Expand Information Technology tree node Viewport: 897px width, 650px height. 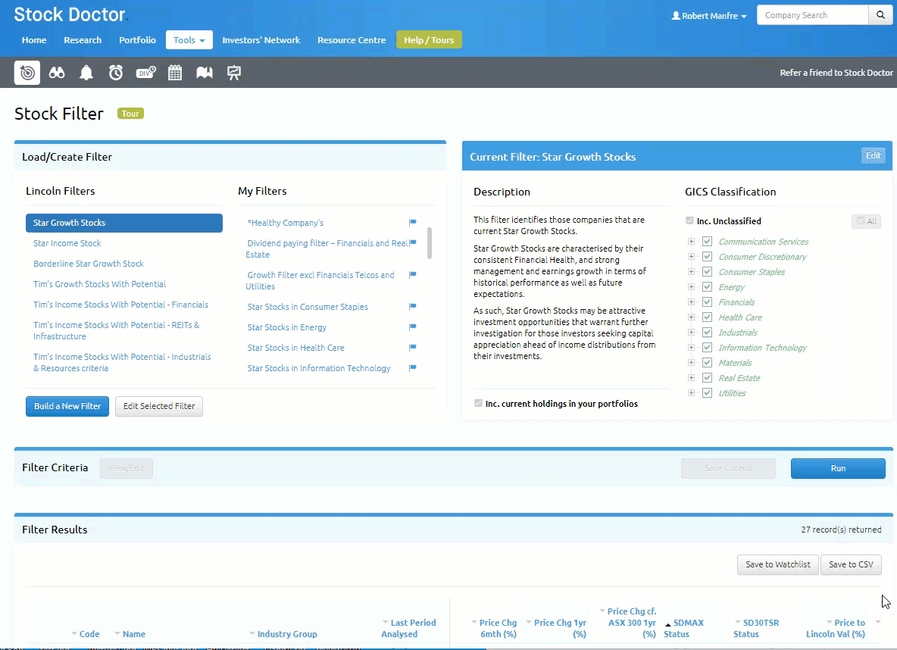(691, 347)
